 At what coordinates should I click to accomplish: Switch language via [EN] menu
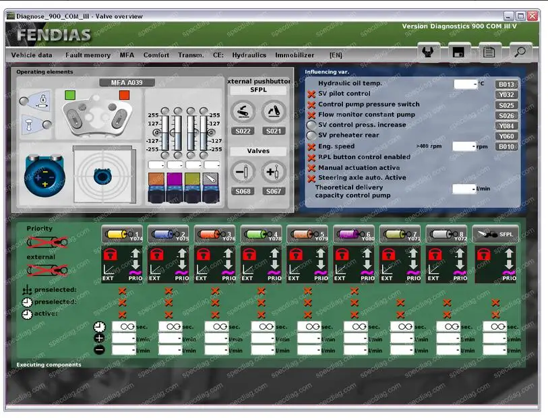point(336,55)
